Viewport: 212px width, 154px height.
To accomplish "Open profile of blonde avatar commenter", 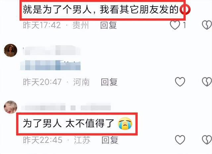I will 11,107.
